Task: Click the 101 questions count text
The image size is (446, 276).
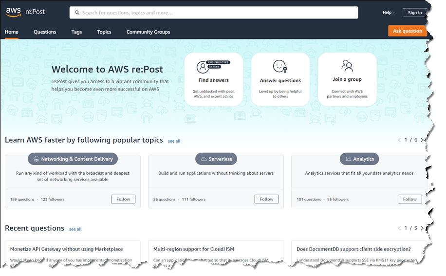Action: click(x=309, y=199)
